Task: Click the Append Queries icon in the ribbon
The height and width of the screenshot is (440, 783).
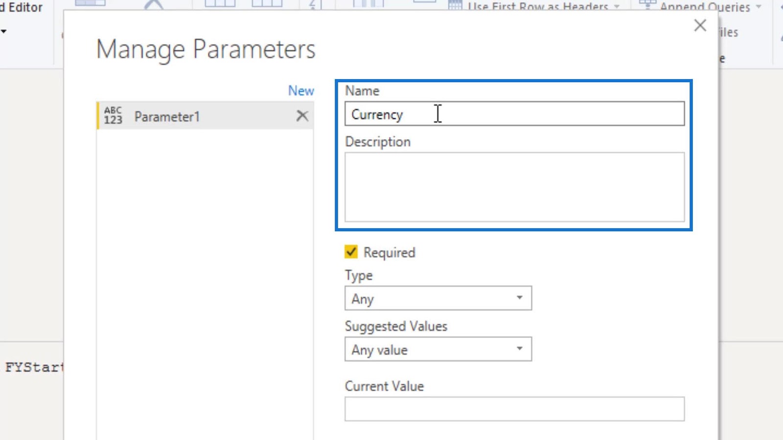Action: (647, 5)
